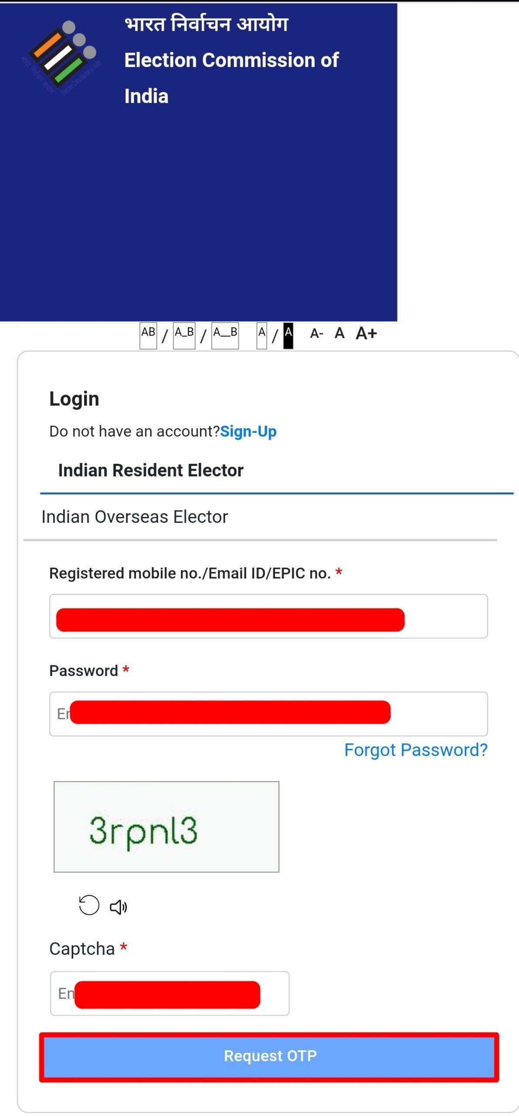Switch to light contrast theme (white A)
This screenshot has height=1116, width=519.
(x=261, y=336)
